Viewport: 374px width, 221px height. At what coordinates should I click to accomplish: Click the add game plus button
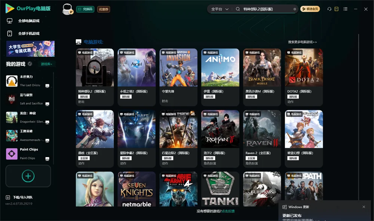pyautogui.click(x=28, y=176)
